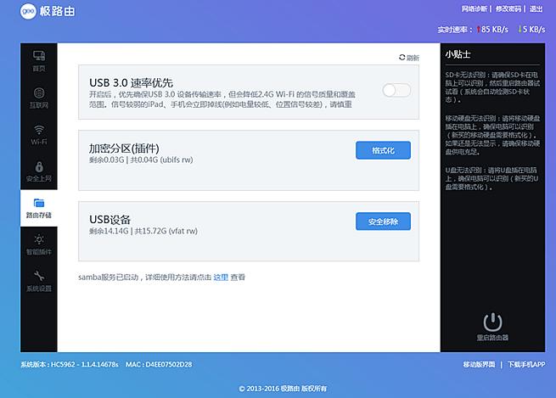Click the download speed 5 KB/s value
The width and height of the screenshot is (556, 398).
click(534, 30)
